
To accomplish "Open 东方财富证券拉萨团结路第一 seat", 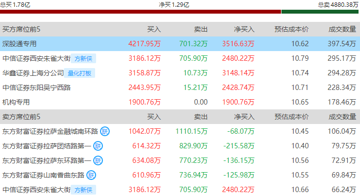I will (x=47, y=146).
